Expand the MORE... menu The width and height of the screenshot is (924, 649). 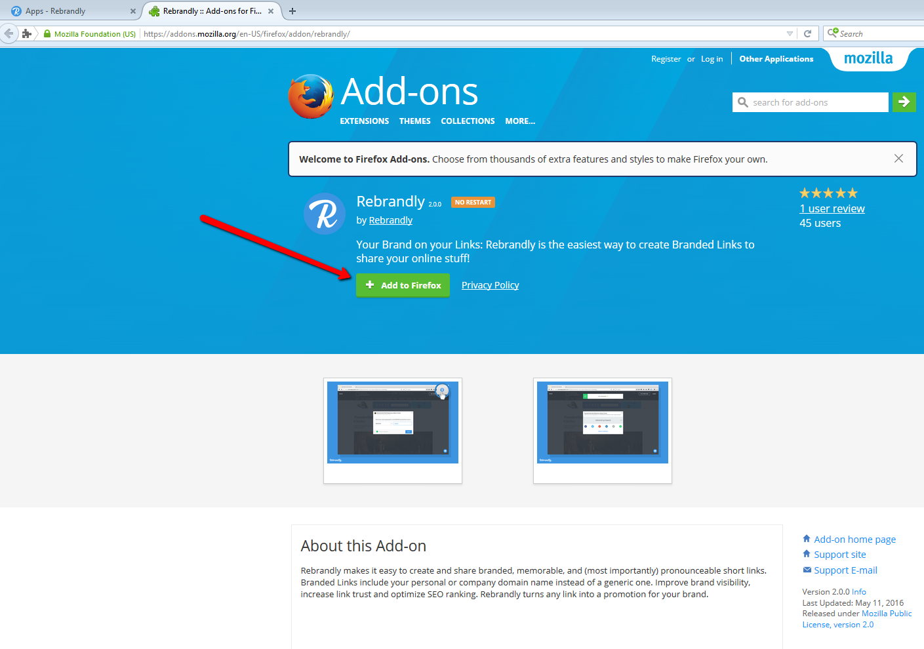click(x=520, y=121)
